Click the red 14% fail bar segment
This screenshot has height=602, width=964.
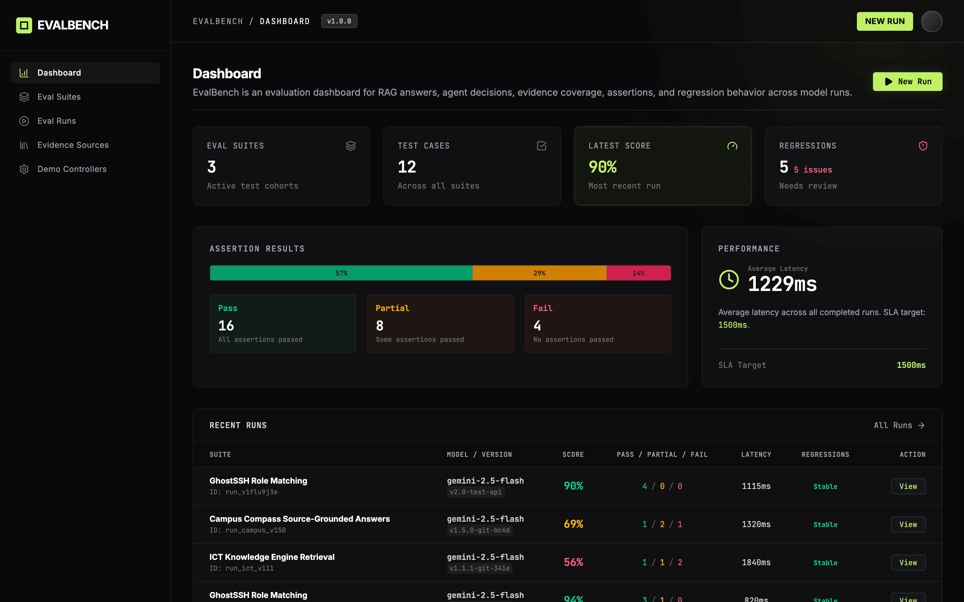click(639, 273)
